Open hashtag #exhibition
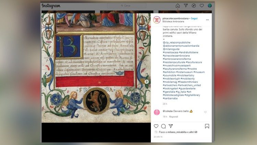 click(169, 72)
